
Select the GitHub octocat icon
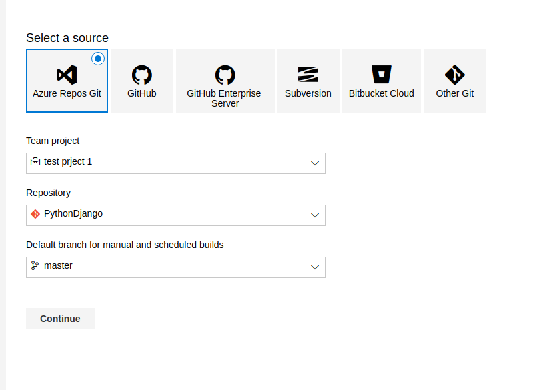(x=141, y=74)
